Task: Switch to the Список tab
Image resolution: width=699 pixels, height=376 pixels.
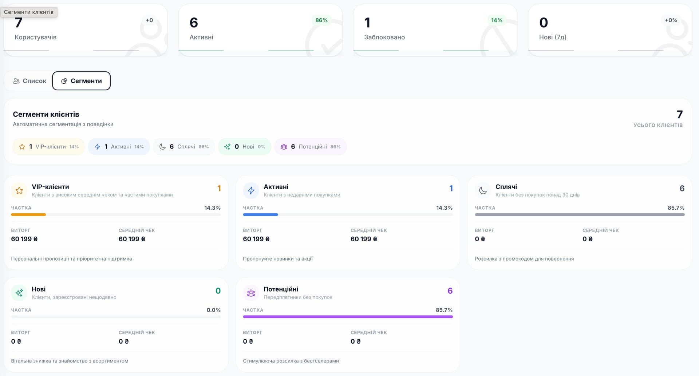Action: pos(29,81)
